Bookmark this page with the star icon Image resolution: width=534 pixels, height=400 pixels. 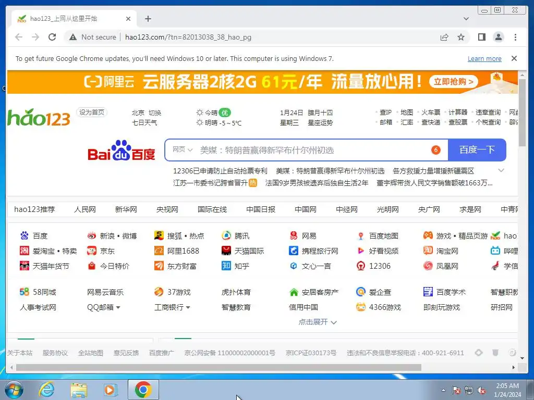[x=461, y=37]
